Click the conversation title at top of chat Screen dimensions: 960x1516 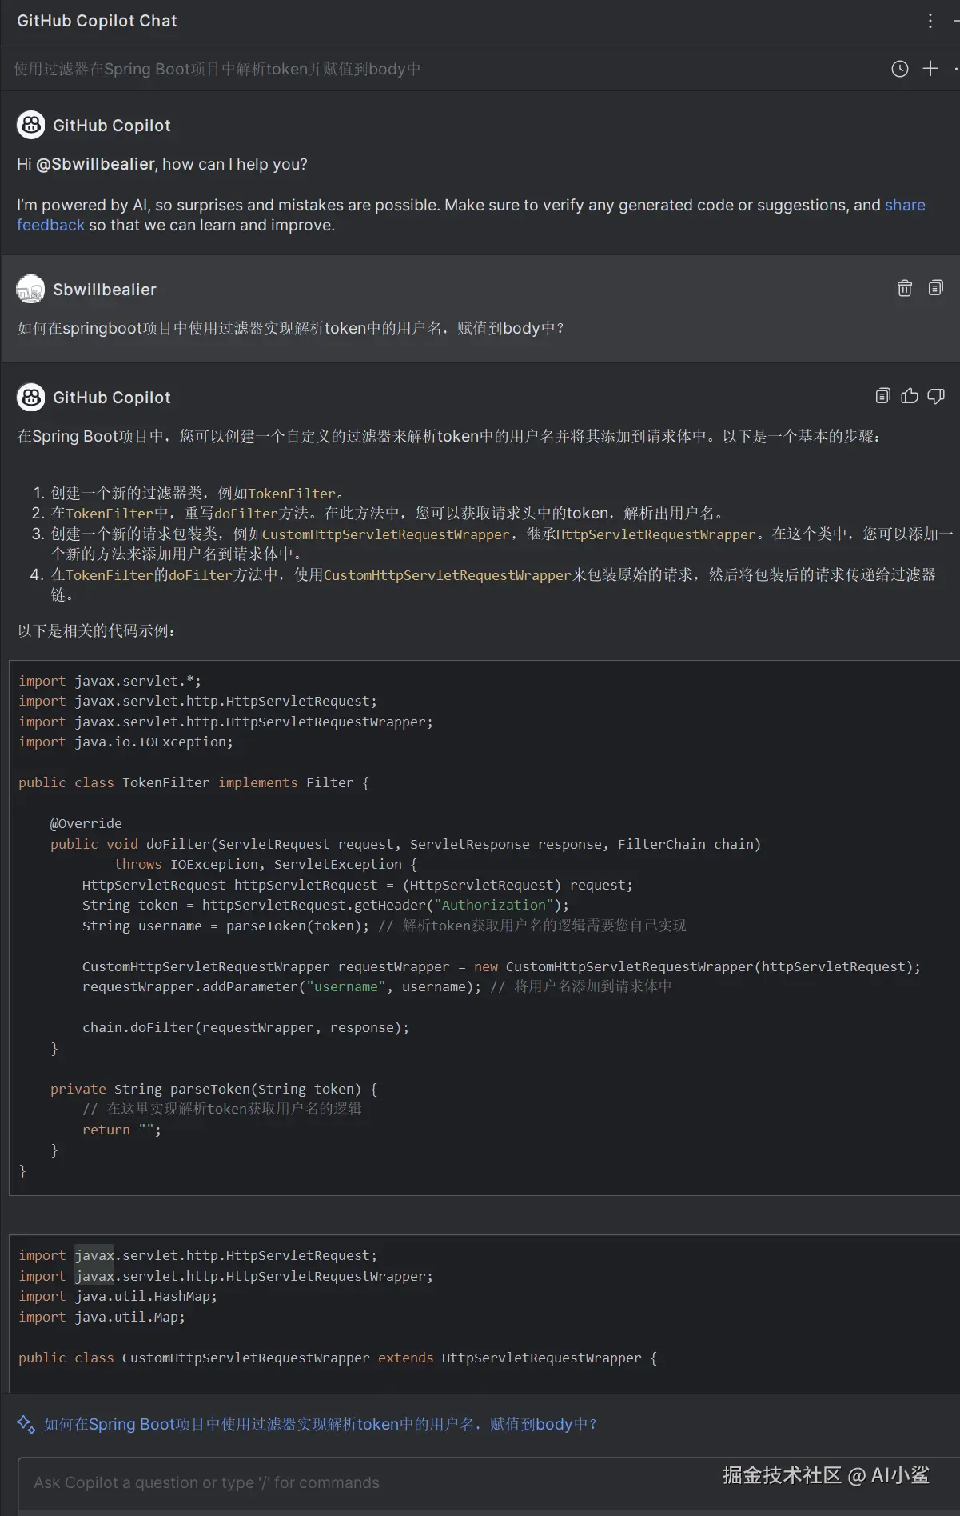pos(217,69)
